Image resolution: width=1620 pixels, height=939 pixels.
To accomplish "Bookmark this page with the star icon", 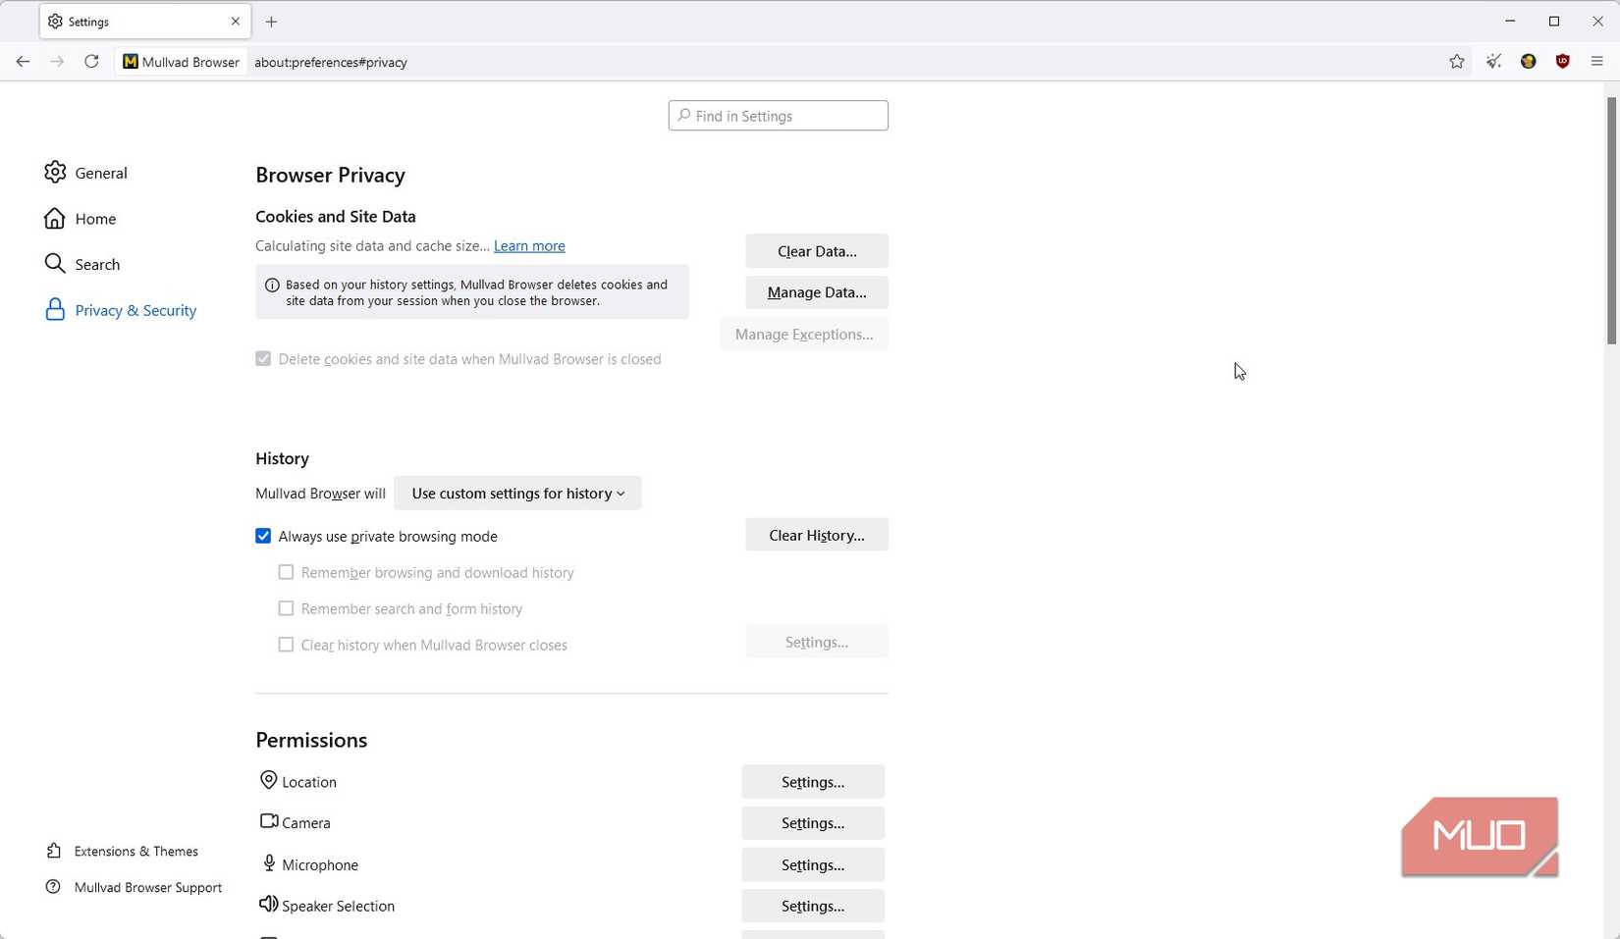I will coord(1457,62).
